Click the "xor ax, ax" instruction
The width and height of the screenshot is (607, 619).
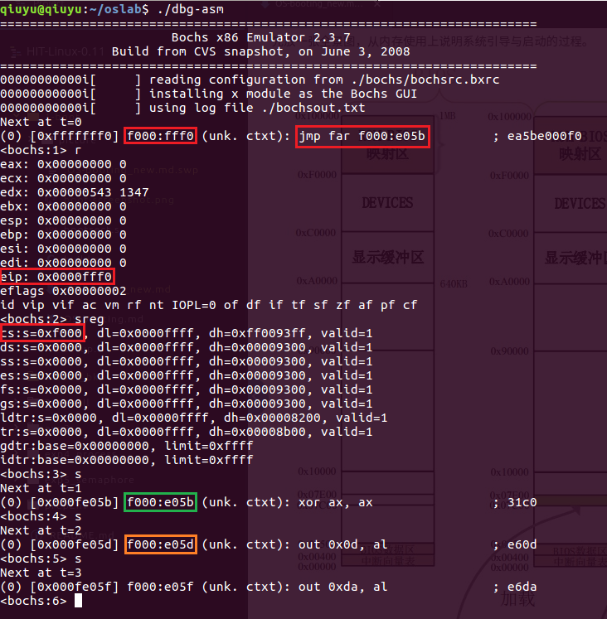(335, 502)
